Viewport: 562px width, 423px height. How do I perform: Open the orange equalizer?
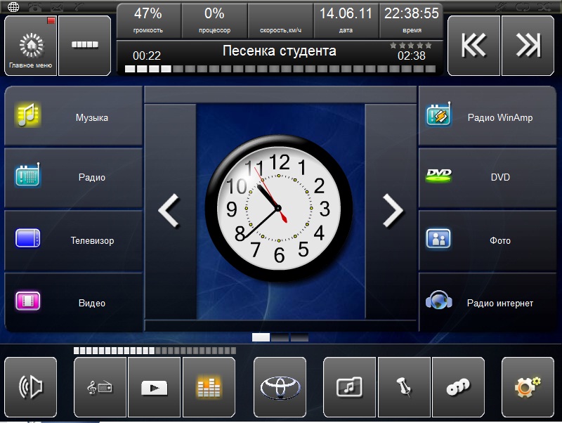pyautogui.click(x=209, y=386)
